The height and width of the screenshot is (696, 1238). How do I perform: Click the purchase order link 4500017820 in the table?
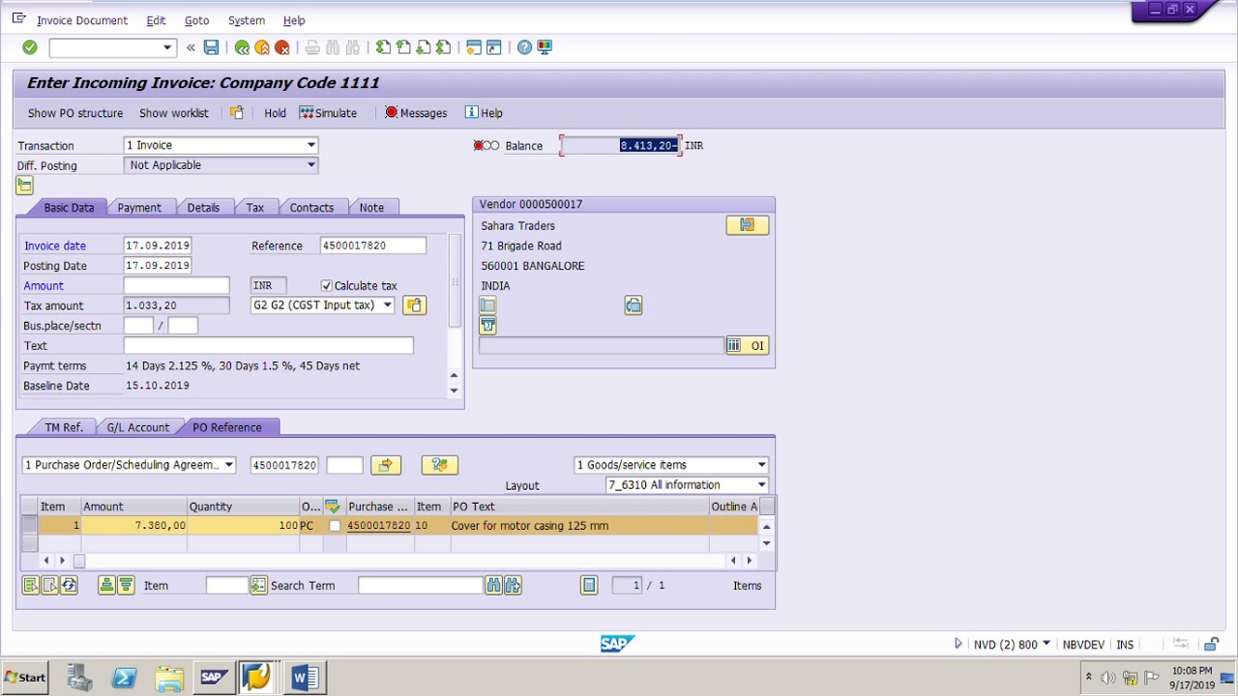[x=378, y=526]
